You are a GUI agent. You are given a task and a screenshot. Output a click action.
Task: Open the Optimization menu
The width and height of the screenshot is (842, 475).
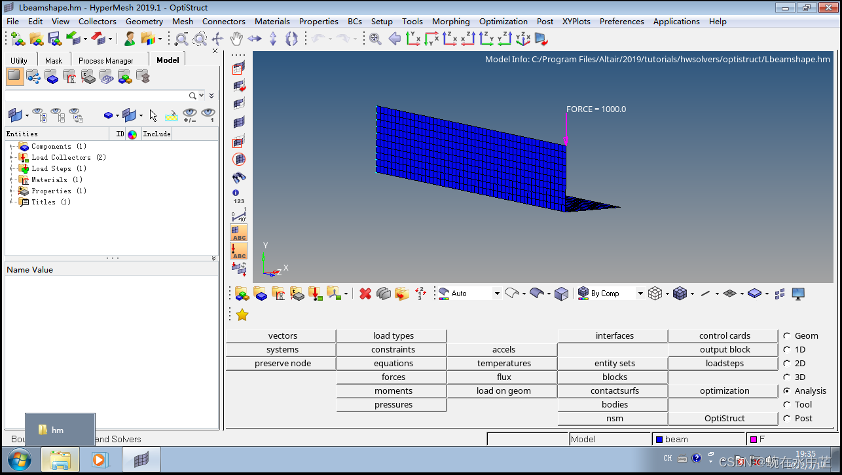[503, 21]
